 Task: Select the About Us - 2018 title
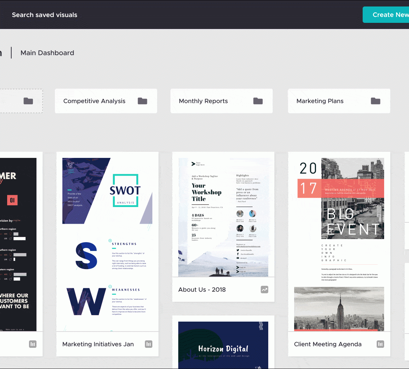click(x=202, y=290)
